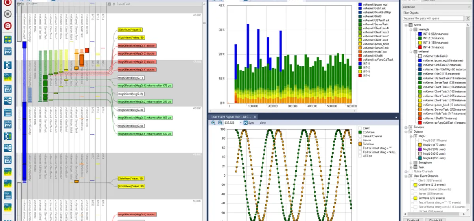Open the CPU load graph icon in sidebar

[8, 77]
